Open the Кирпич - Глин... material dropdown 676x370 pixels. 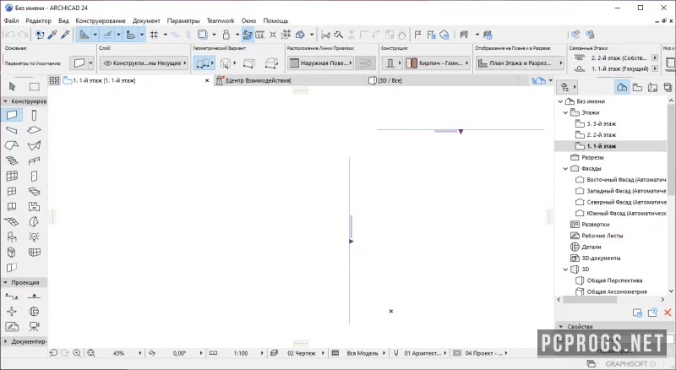coord(437,63)
